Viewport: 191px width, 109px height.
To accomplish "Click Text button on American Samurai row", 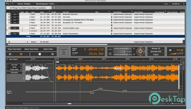I will click(15, 14).
